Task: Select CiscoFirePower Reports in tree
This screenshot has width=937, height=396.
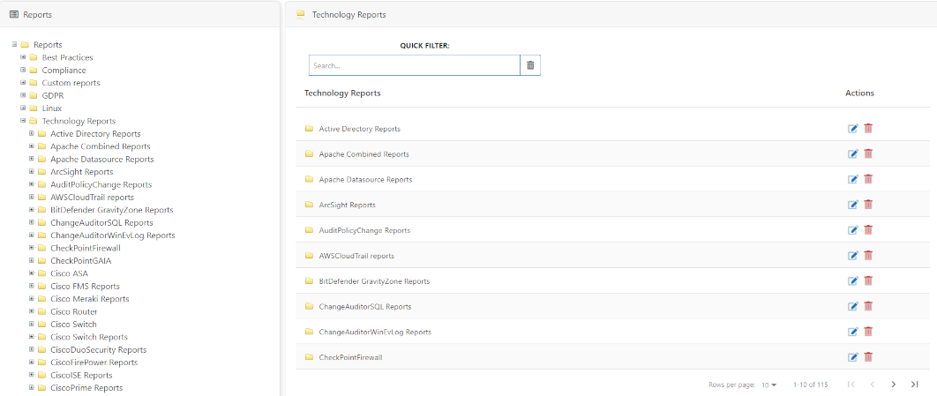Action: [x=94, y=362]
